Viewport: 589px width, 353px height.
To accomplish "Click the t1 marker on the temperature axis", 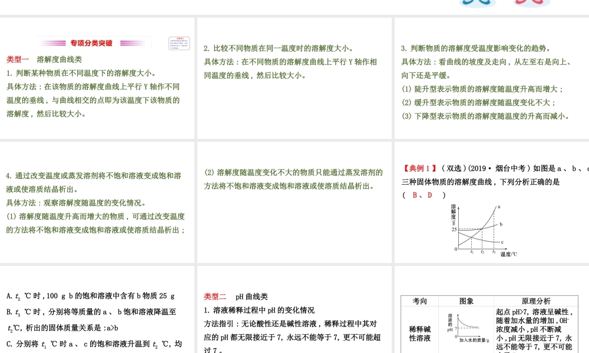I will click(472, 251).
